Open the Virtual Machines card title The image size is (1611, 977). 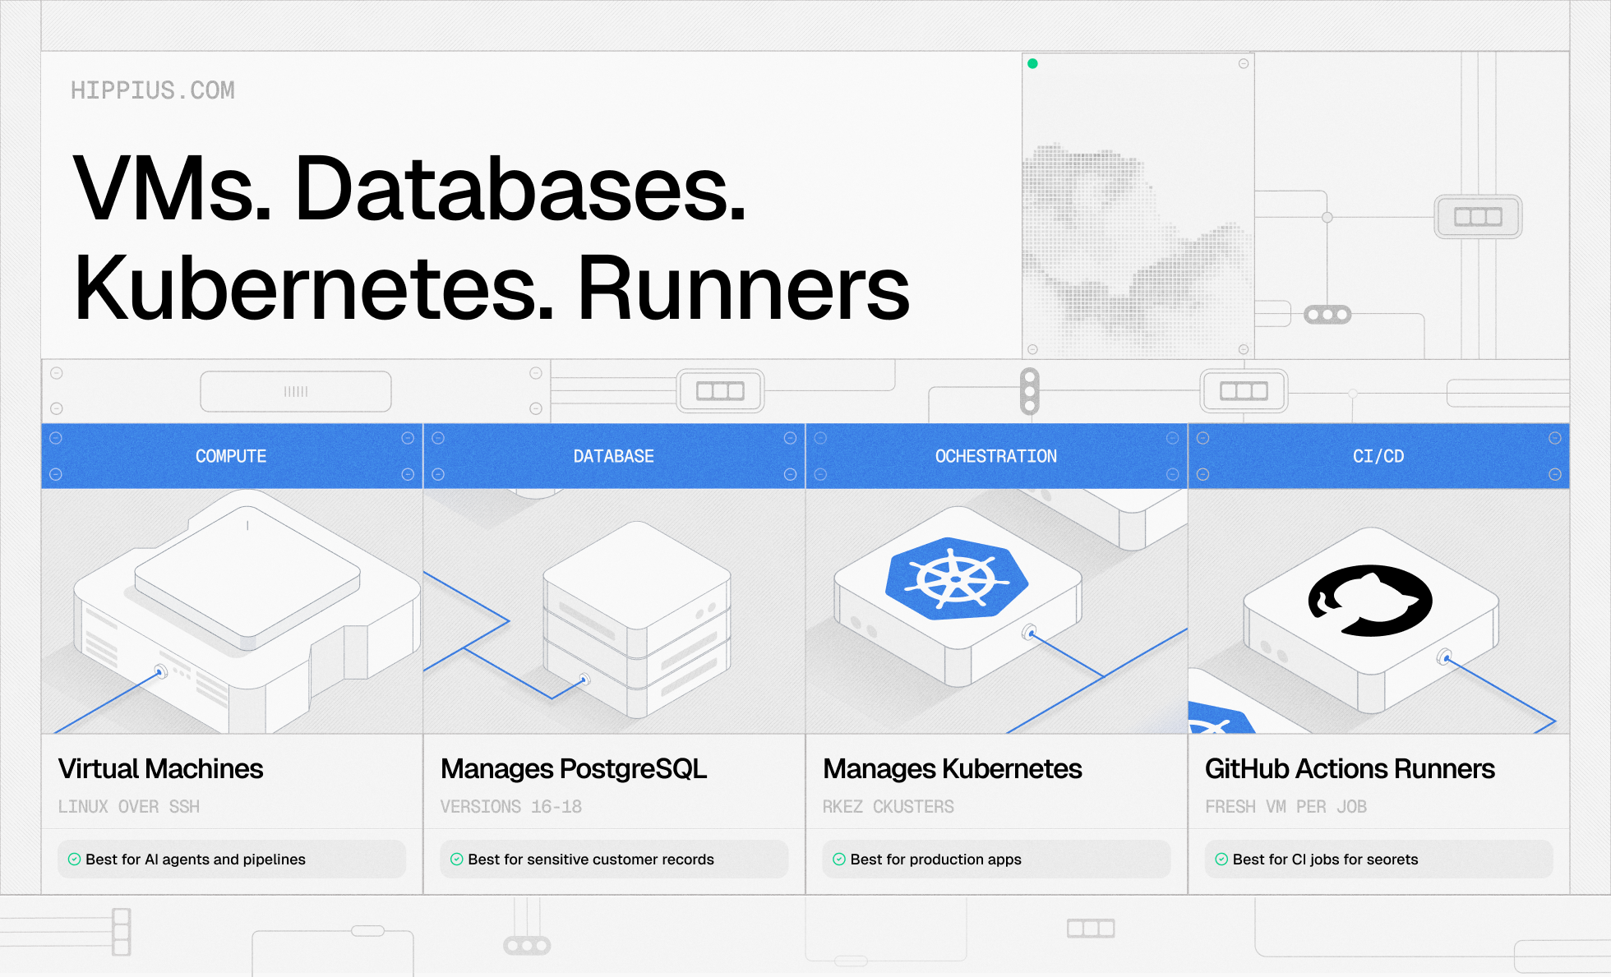pyautogui.click(x=161, y=769)
